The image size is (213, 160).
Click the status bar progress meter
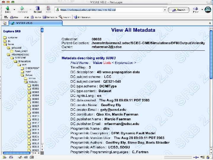coord(178,157)
